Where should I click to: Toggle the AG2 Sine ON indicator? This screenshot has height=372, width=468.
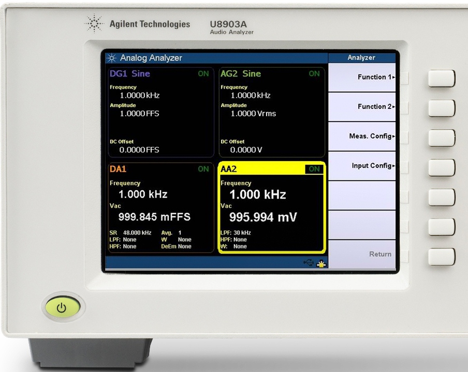click(x=314, y=74)
